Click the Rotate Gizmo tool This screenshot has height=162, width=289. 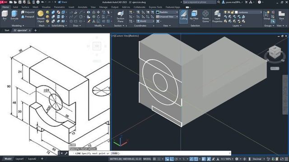point(205,16)
